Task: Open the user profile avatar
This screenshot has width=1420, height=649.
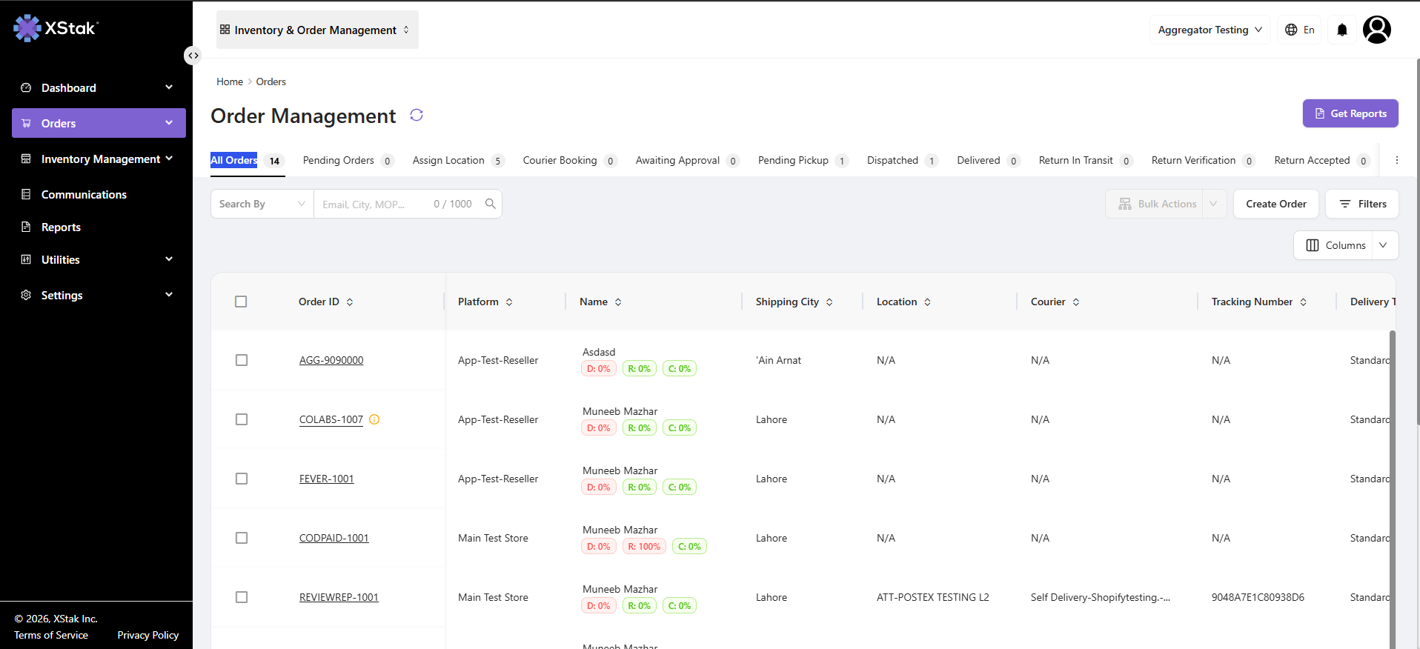Action: [x=1377, y=30]
